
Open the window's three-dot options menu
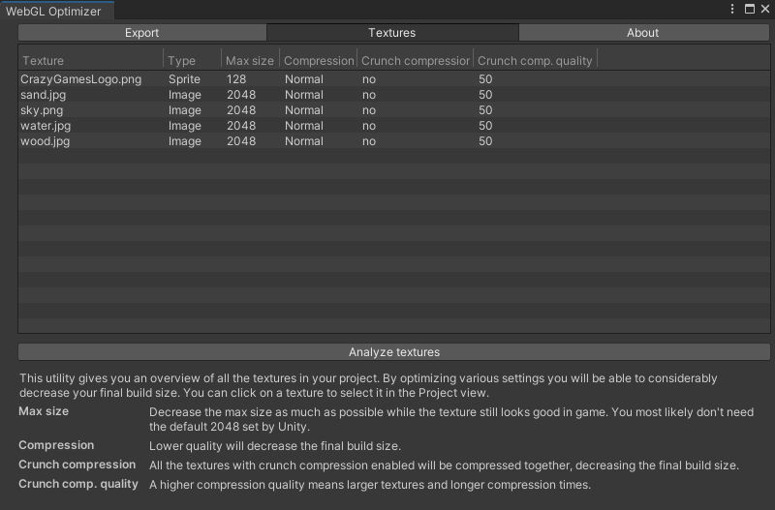732,9
